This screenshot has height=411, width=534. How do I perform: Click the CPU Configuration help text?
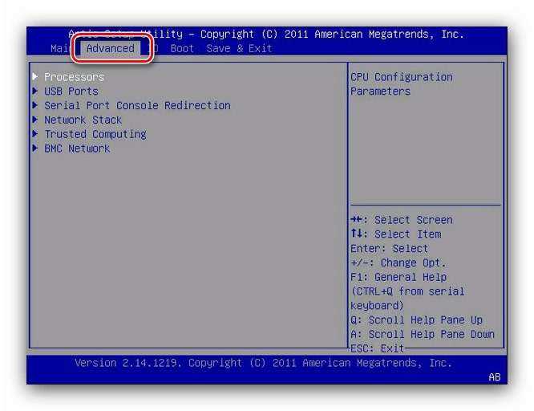coord(402,77)
